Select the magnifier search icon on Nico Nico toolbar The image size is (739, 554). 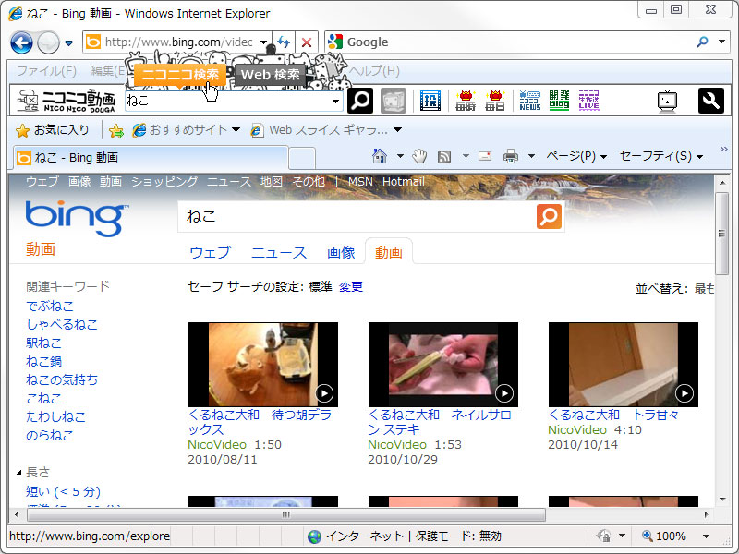pos(359,100)
